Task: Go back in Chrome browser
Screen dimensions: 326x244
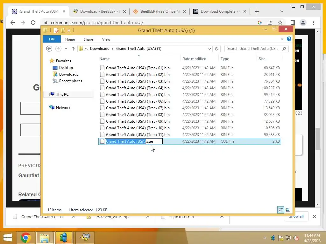Action: [x=13, y=23]
